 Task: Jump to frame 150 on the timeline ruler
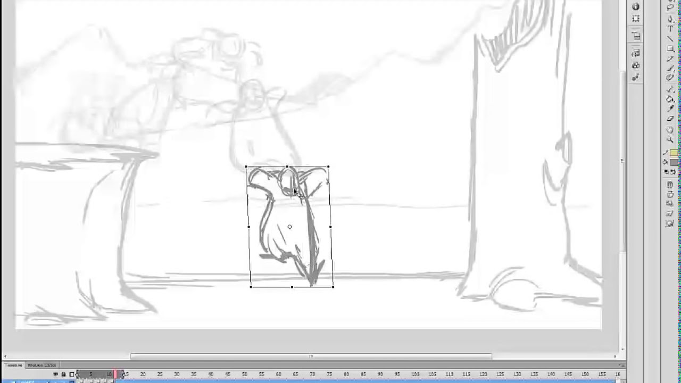coord(585,374)
